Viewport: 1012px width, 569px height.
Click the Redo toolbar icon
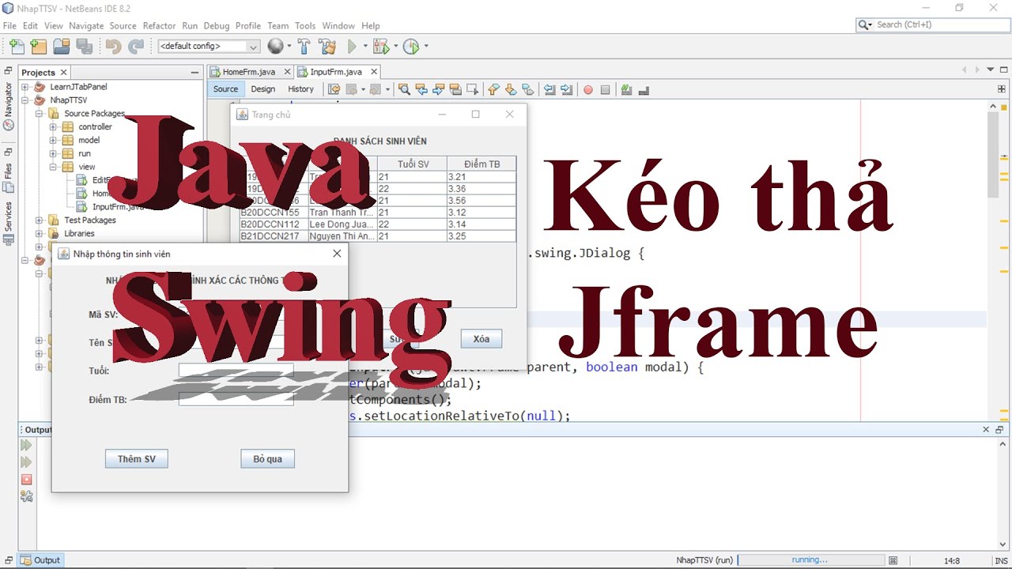point(136,47)
